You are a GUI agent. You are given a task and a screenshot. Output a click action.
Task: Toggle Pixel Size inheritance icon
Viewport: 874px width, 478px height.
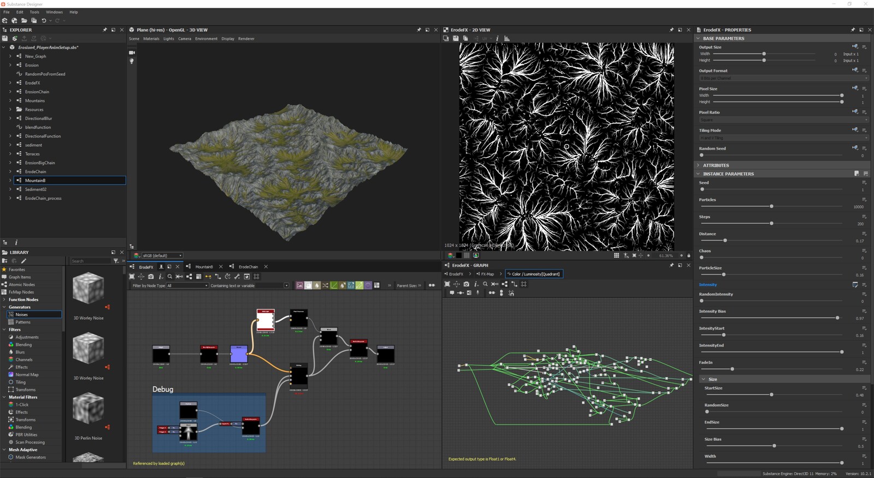(x=855, y=88)
